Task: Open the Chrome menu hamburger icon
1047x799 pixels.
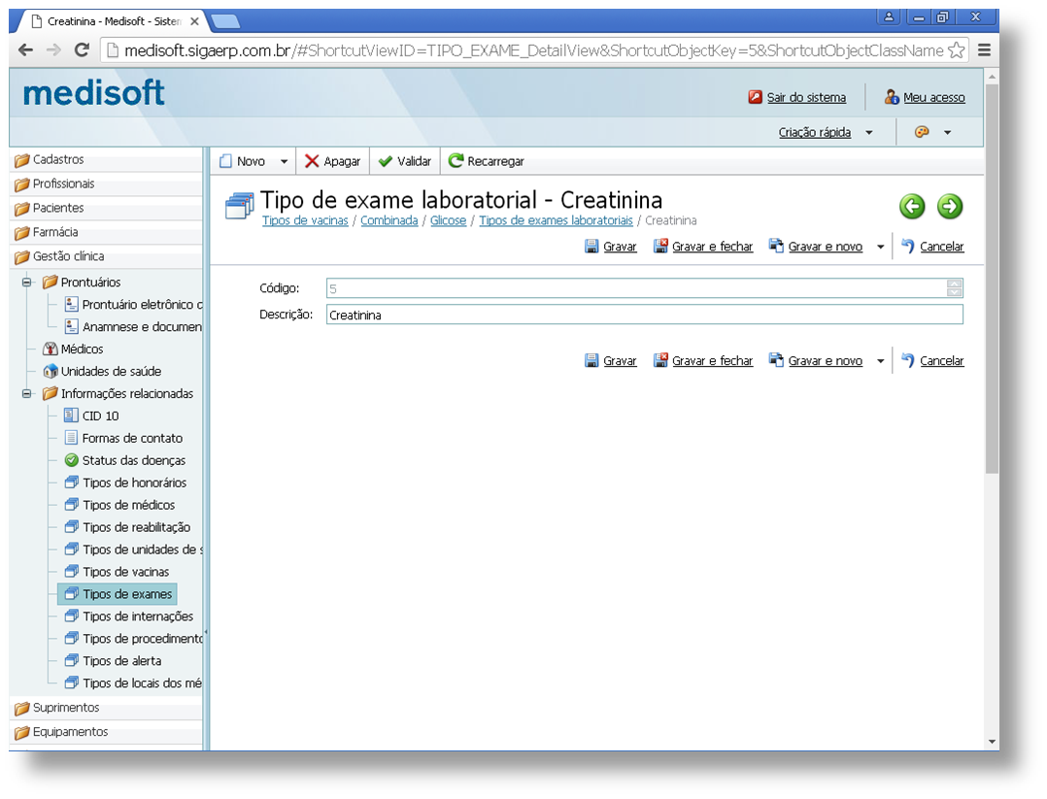Action: point(984,50)
